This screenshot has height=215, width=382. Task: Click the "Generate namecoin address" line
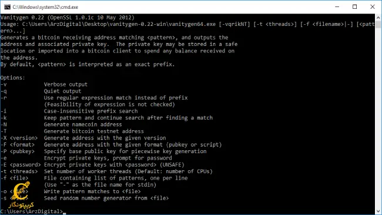click(83, 124)
